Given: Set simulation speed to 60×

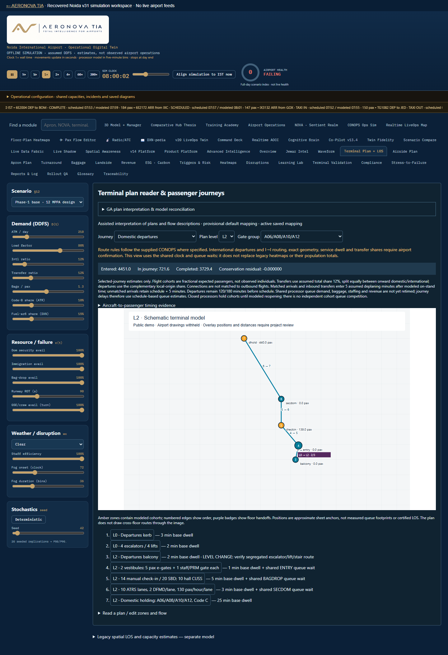Looking at the screenshot, I should tap(80, 75).
